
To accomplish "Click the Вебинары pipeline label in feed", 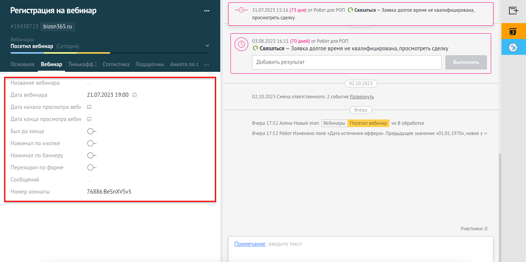I will [x=335, y=123].
